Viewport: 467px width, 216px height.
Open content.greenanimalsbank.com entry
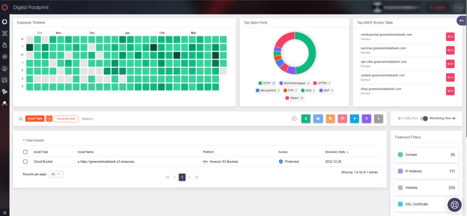[383, 75]
